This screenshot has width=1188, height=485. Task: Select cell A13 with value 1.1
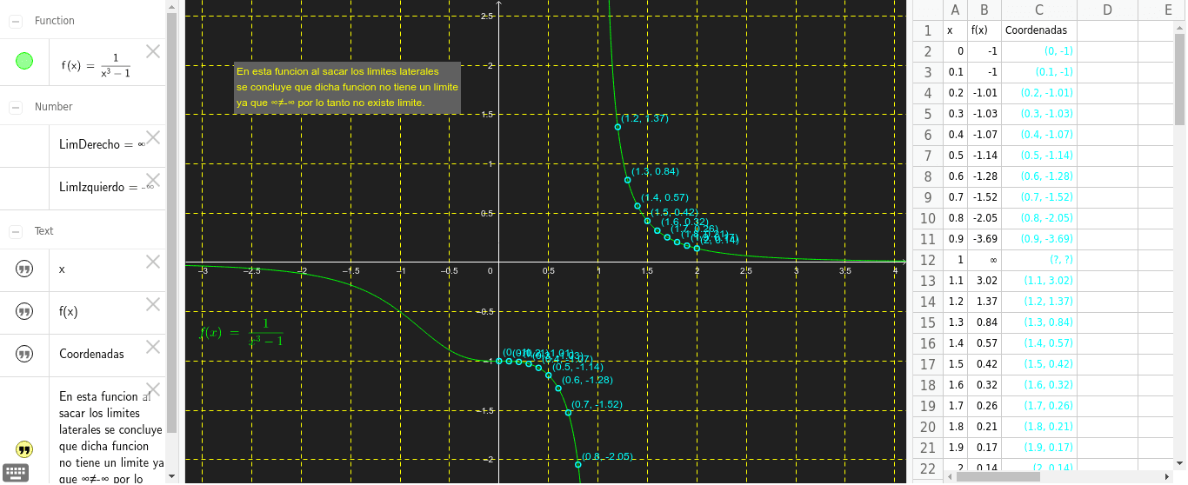coord(956,281)
